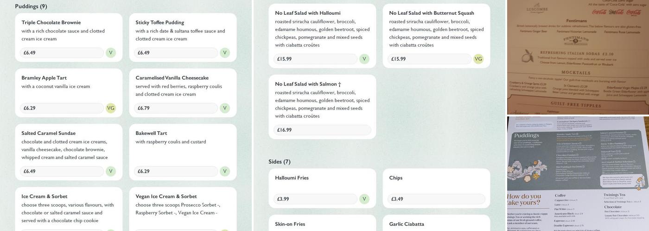Click the VG badge on Butternut Squash salad
The width and height of the screenshot is (649, 231).
click(x=478, y=59)
